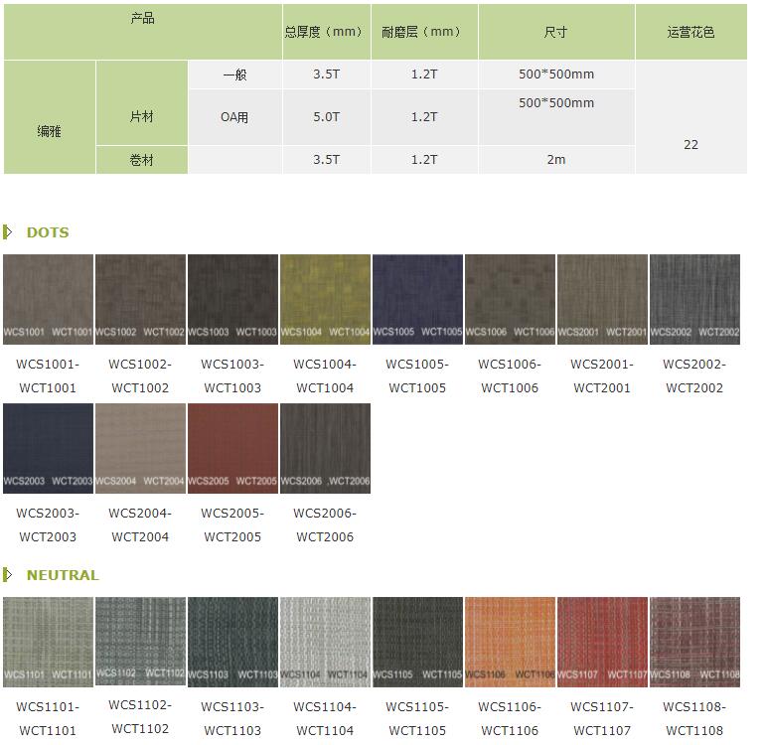Click the 编雅 product cell in table

click(50, 131)
